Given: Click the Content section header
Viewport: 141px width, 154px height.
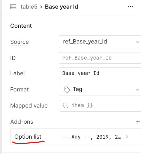Looking at the screenshot, I should click(21, 26).
